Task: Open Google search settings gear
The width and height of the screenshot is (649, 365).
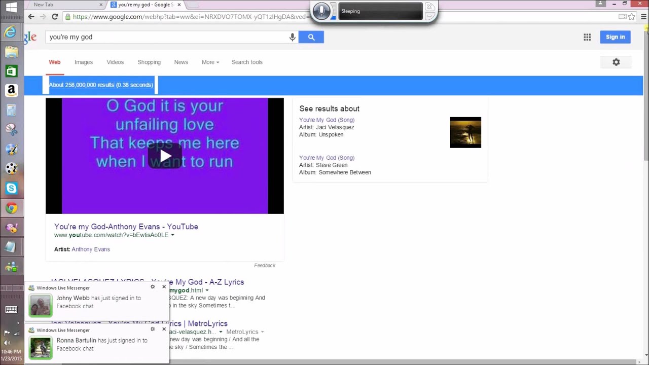Action: (616, 62)
